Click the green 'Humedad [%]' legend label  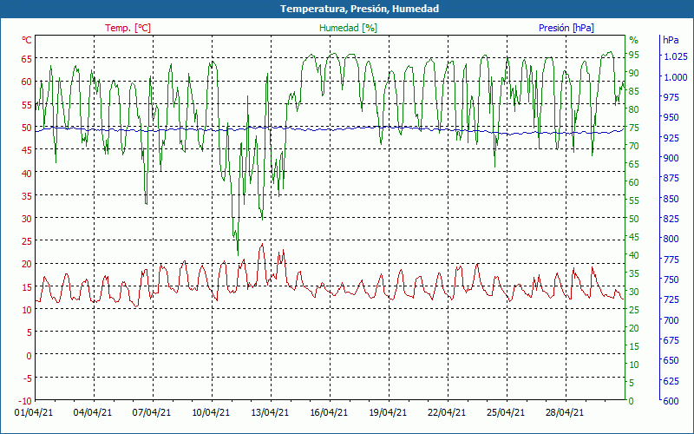click(349, 28)
